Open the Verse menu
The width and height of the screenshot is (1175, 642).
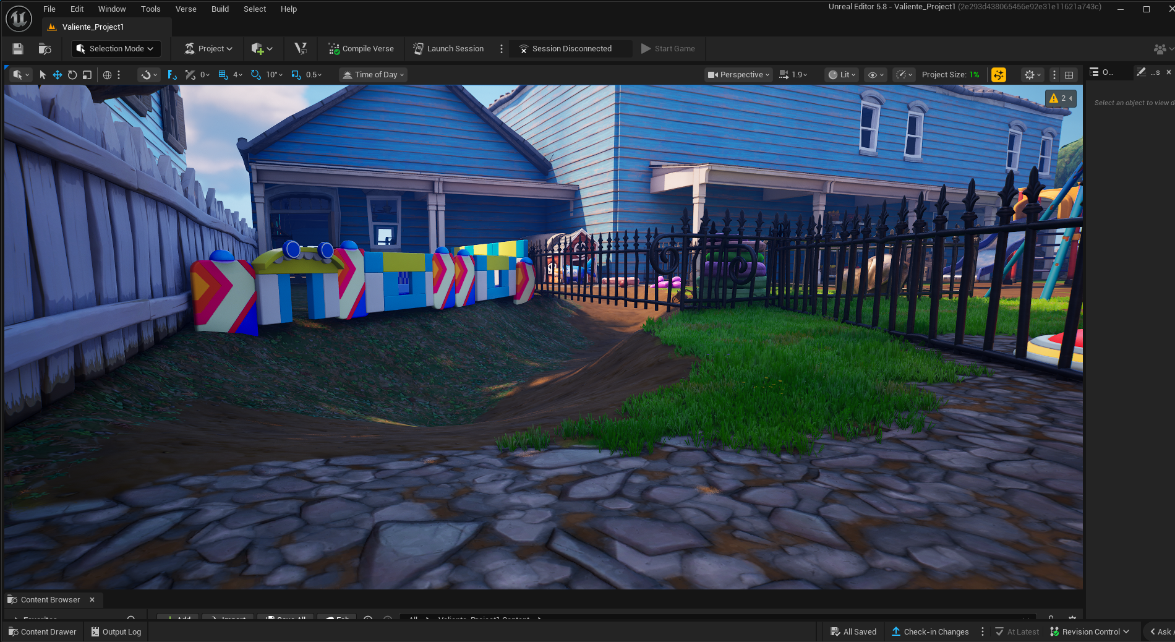(x=186, y=9)
